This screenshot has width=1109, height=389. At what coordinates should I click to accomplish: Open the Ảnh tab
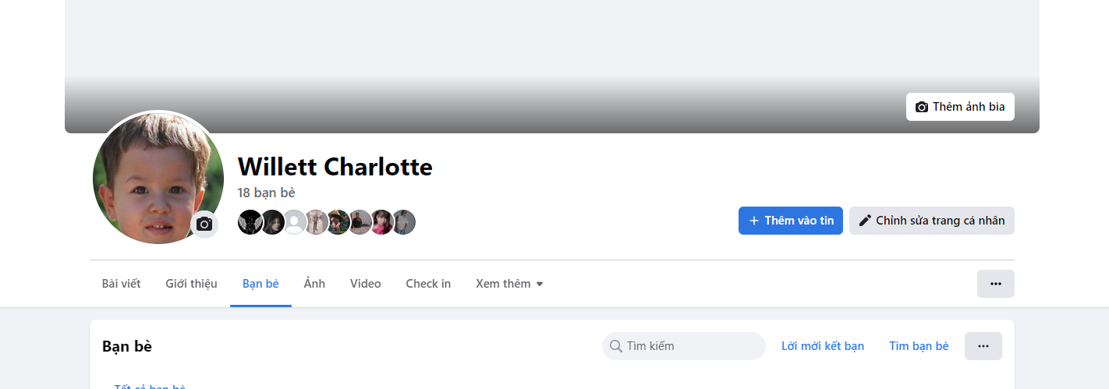(314, 284)
